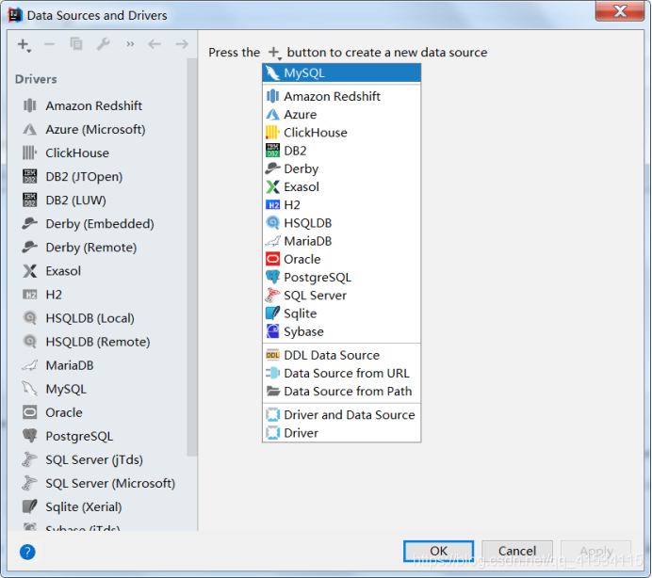Screen dimensions: 652x578
Task: Open help with the question mark icon
Action: click(x=27, y=552)
